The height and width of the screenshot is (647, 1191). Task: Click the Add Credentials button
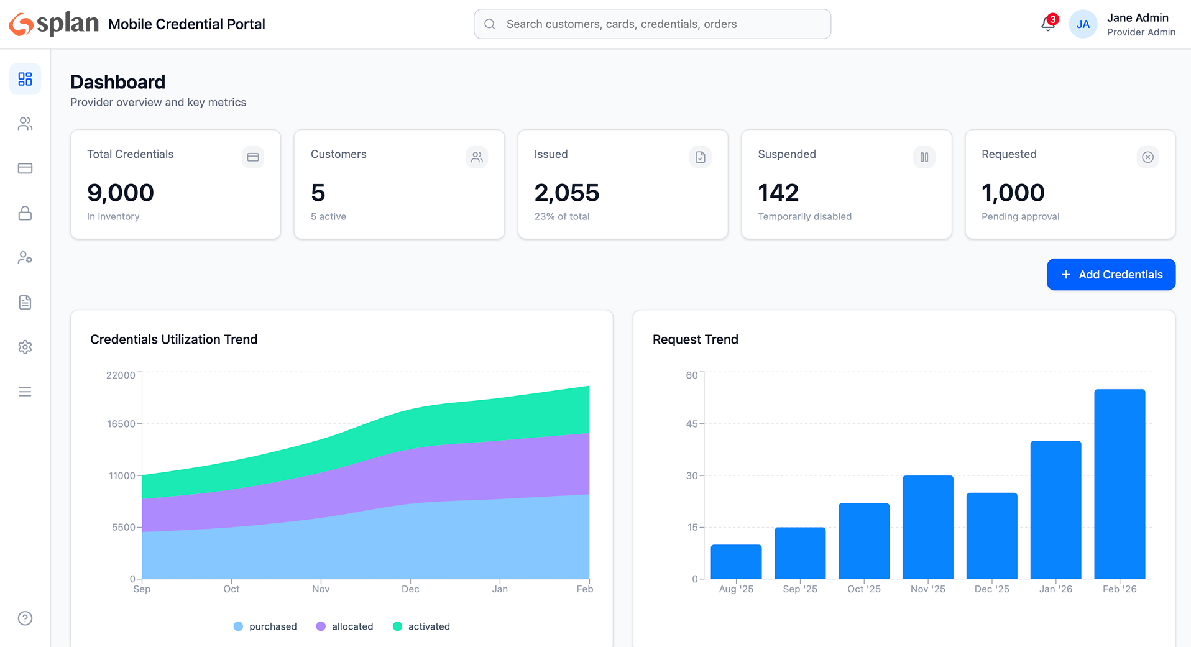pyautogui.click(x=1111, y=274)
